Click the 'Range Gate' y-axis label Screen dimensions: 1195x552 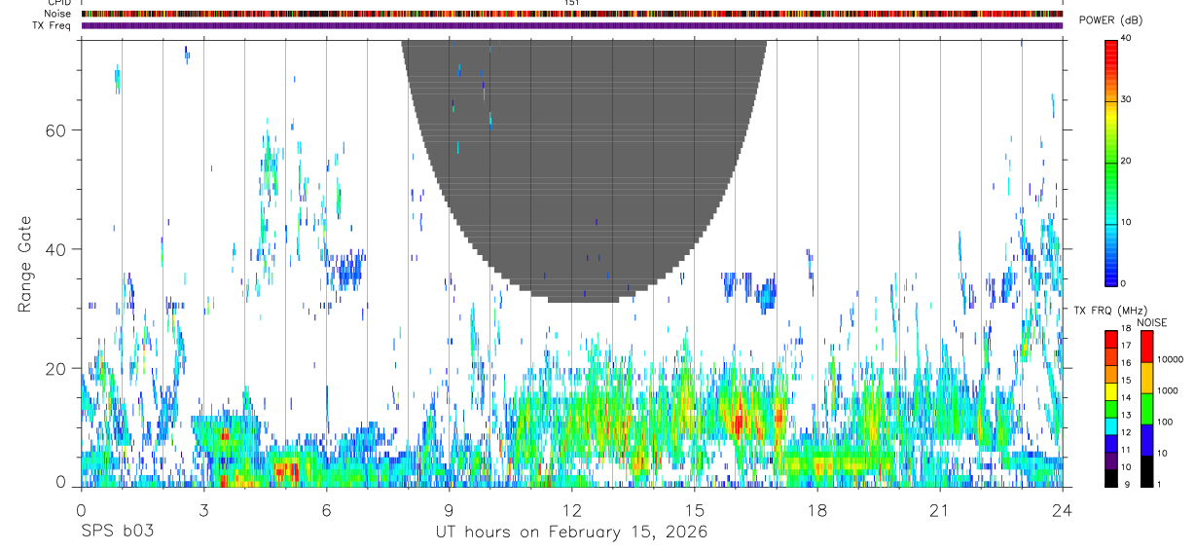[x=25, y=264]
